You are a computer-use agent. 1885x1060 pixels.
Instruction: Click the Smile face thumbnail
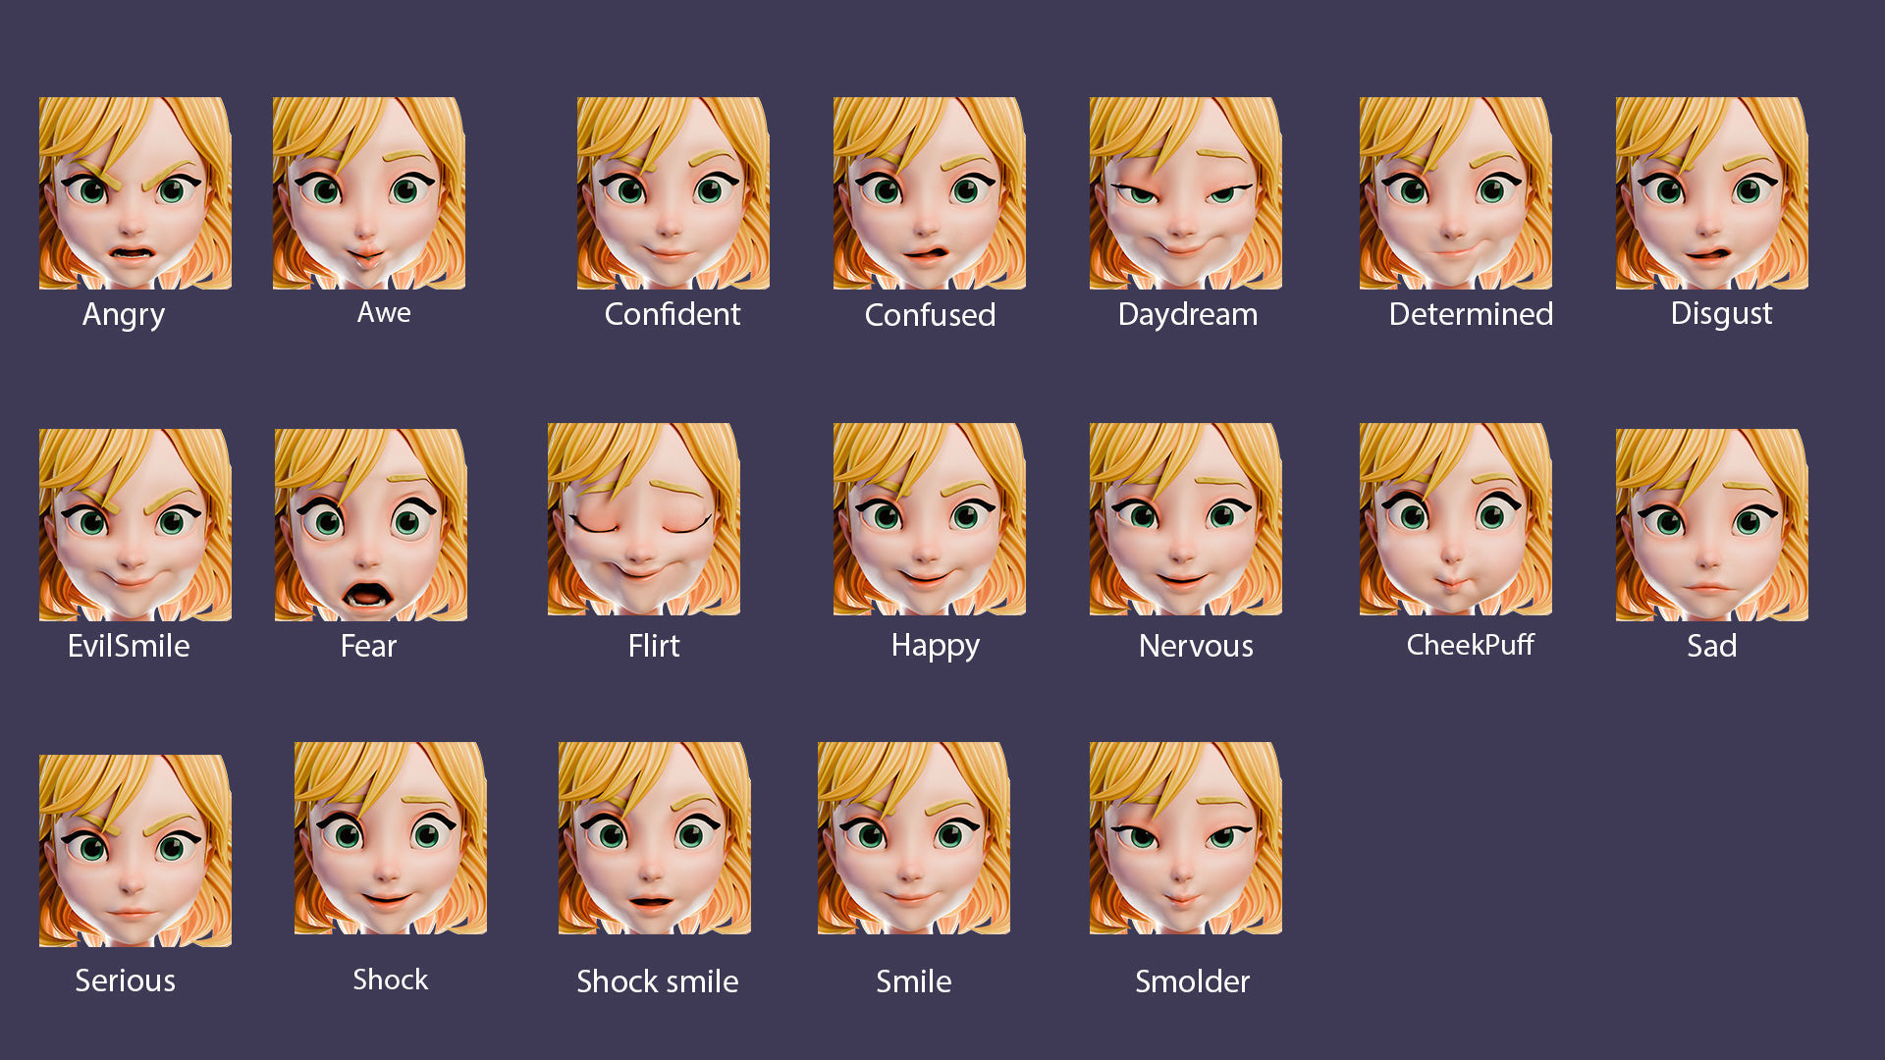(913, 838)
